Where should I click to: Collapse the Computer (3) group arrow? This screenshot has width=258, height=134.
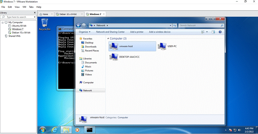coord(108,38)
